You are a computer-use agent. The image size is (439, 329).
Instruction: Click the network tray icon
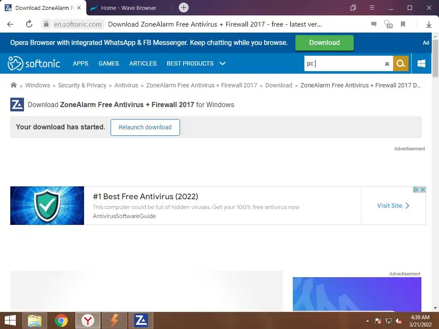tap(388, 320)
